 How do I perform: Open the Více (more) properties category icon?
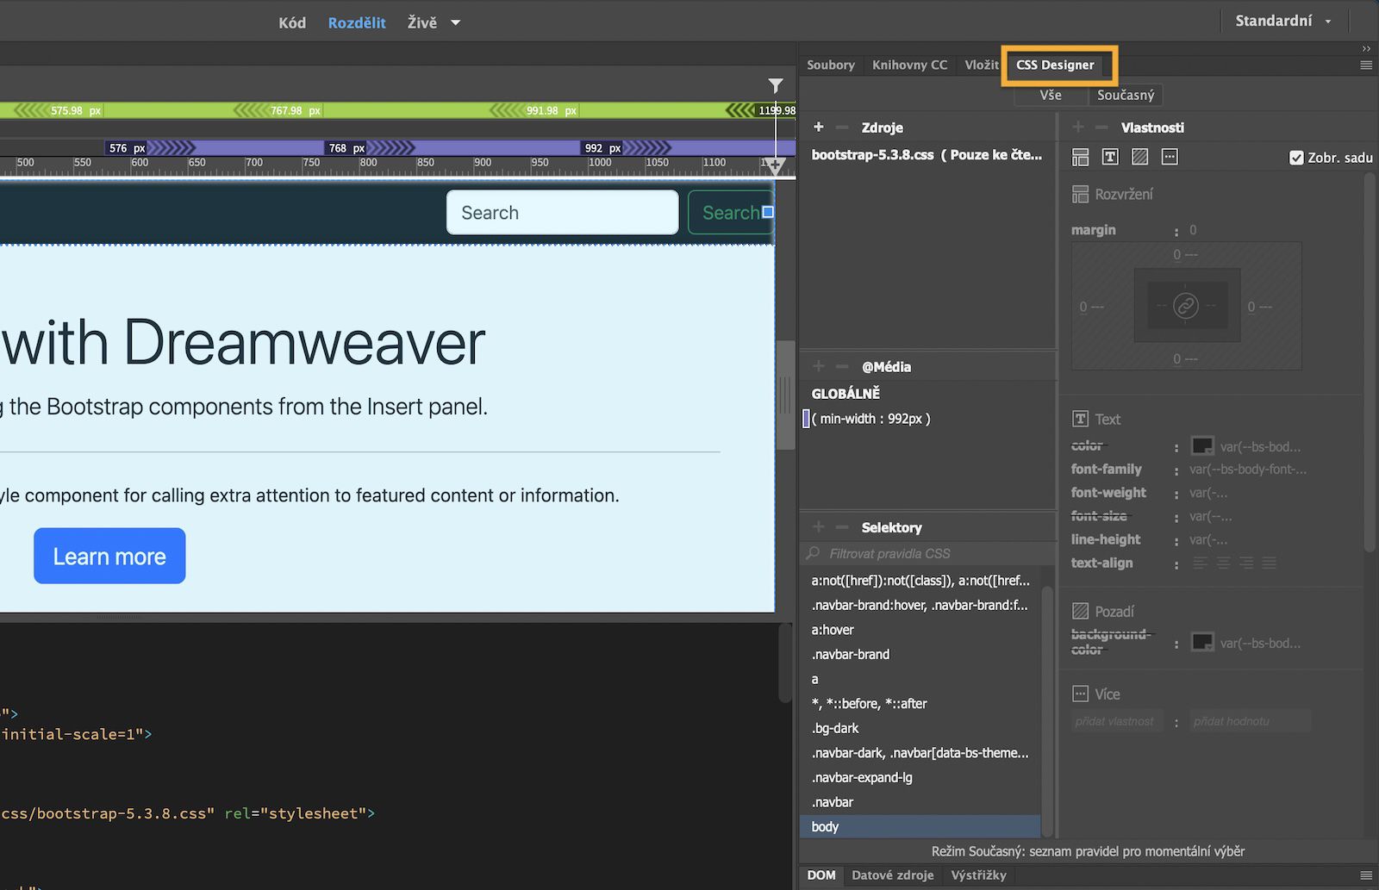(1170, 156)
